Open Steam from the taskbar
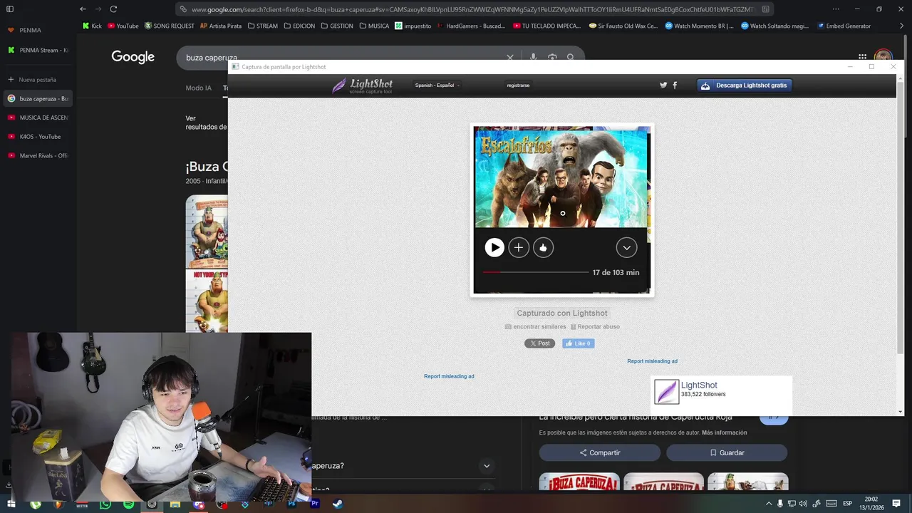 pyautogui.click(x=337, y=504)
